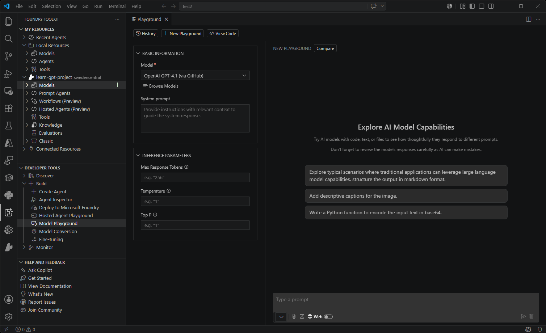The image size is (546, 333).
Task: Open Run and Debug view
Action: point(8,73)
